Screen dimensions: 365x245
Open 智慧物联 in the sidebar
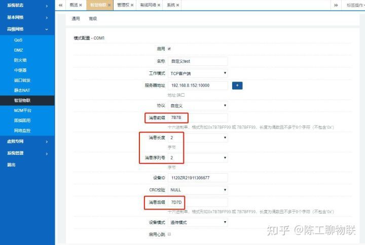point(27,100)
